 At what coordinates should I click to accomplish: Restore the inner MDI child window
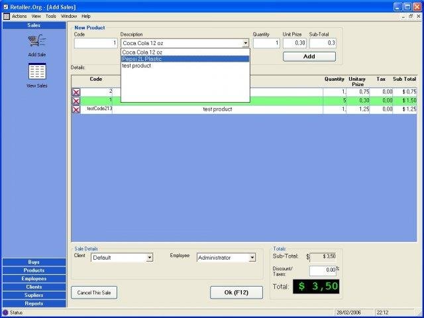(x=411, y=16)
